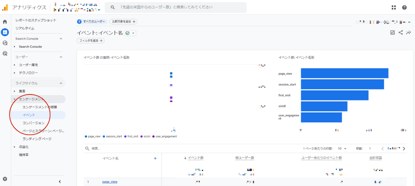
Task: Sort by 合計収益 column header
Action: coord(376,158)
